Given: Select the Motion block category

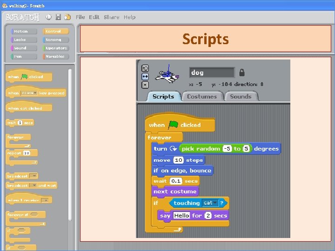Looking at the screenshot, I should (24, 32).
